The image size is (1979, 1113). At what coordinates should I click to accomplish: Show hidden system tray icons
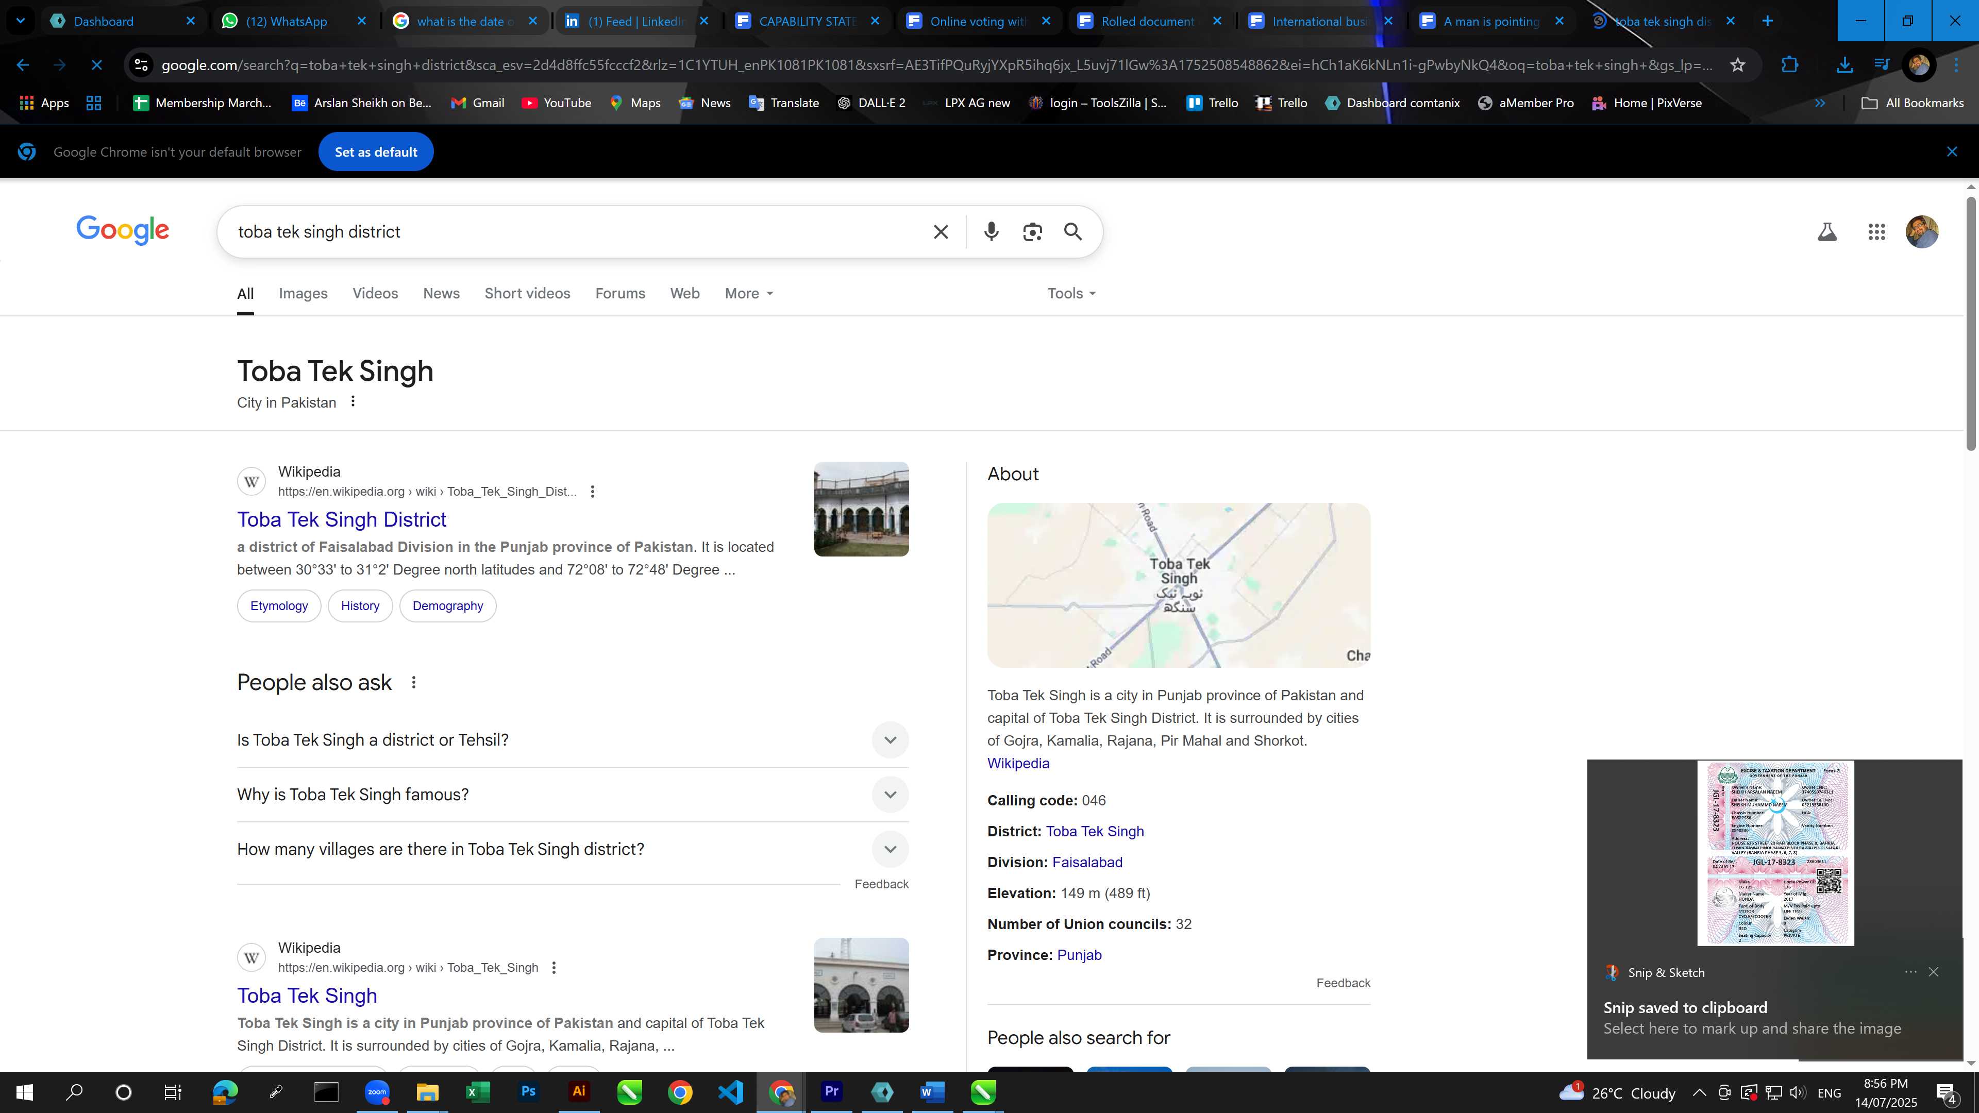[1699, 1092]
